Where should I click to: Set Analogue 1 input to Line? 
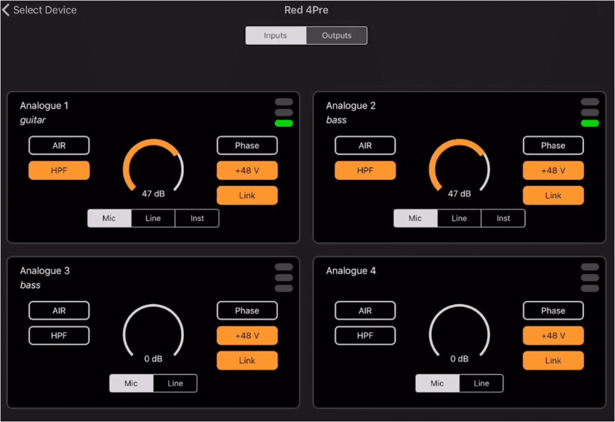153,218
